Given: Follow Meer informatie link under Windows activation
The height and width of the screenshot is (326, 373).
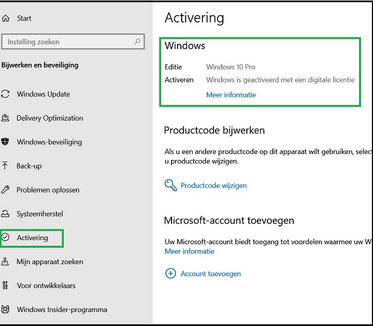Looking at the screenshot, I should 231,95.
